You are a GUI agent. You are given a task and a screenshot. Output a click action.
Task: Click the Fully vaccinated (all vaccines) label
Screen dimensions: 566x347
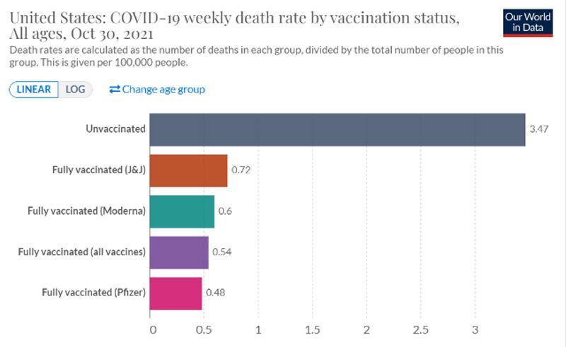82,252
